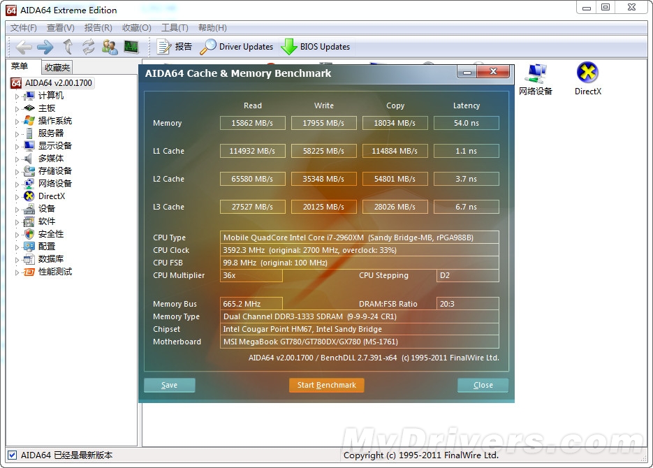This screenshot has width=653, height=468.
Task: Open the 收藏(O) menu
Action: [137, 27]
